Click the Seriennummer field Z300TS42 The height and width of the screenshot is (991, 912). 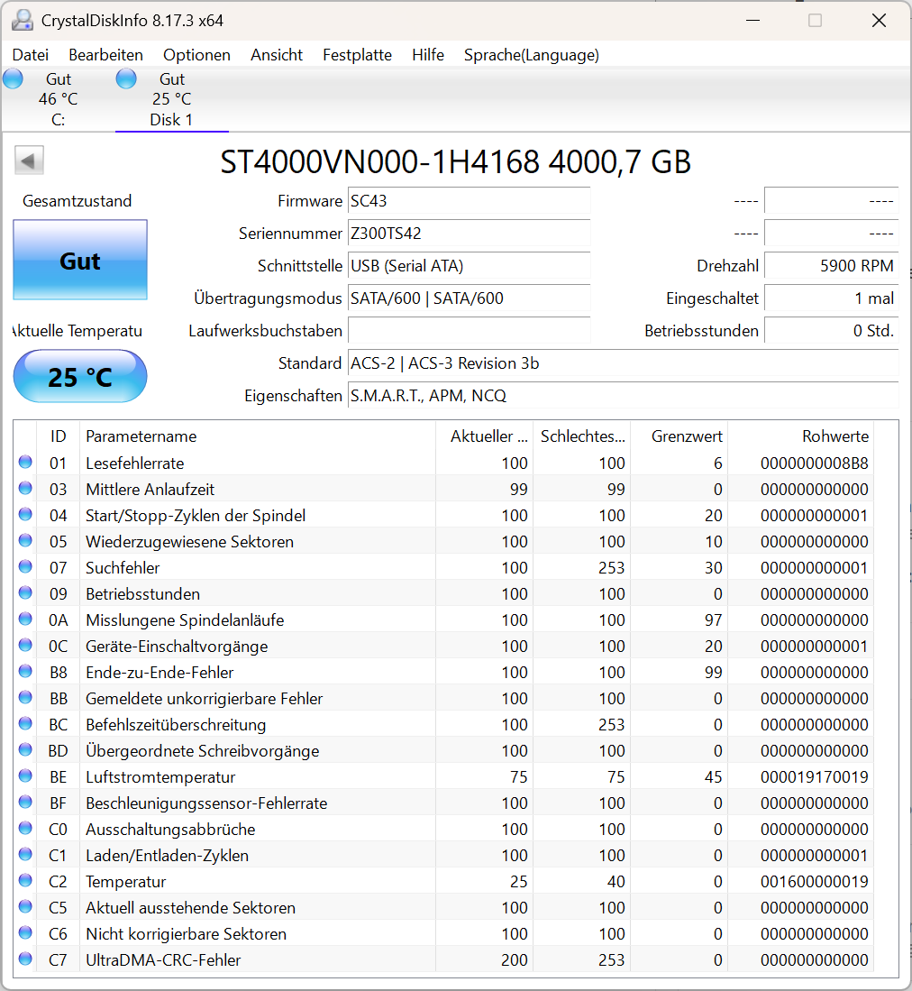click(x=469, y=234)
